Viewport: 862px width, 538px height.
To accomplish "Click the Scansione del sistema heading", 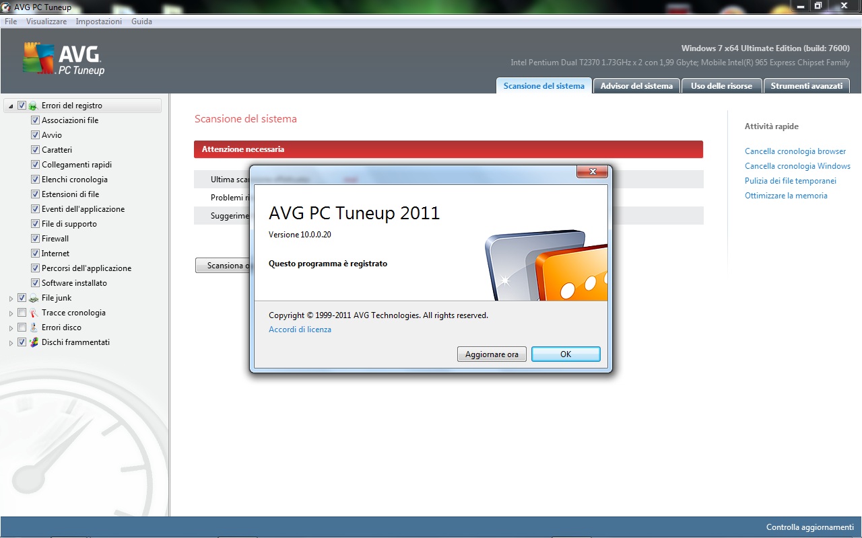I will (245, 119).
